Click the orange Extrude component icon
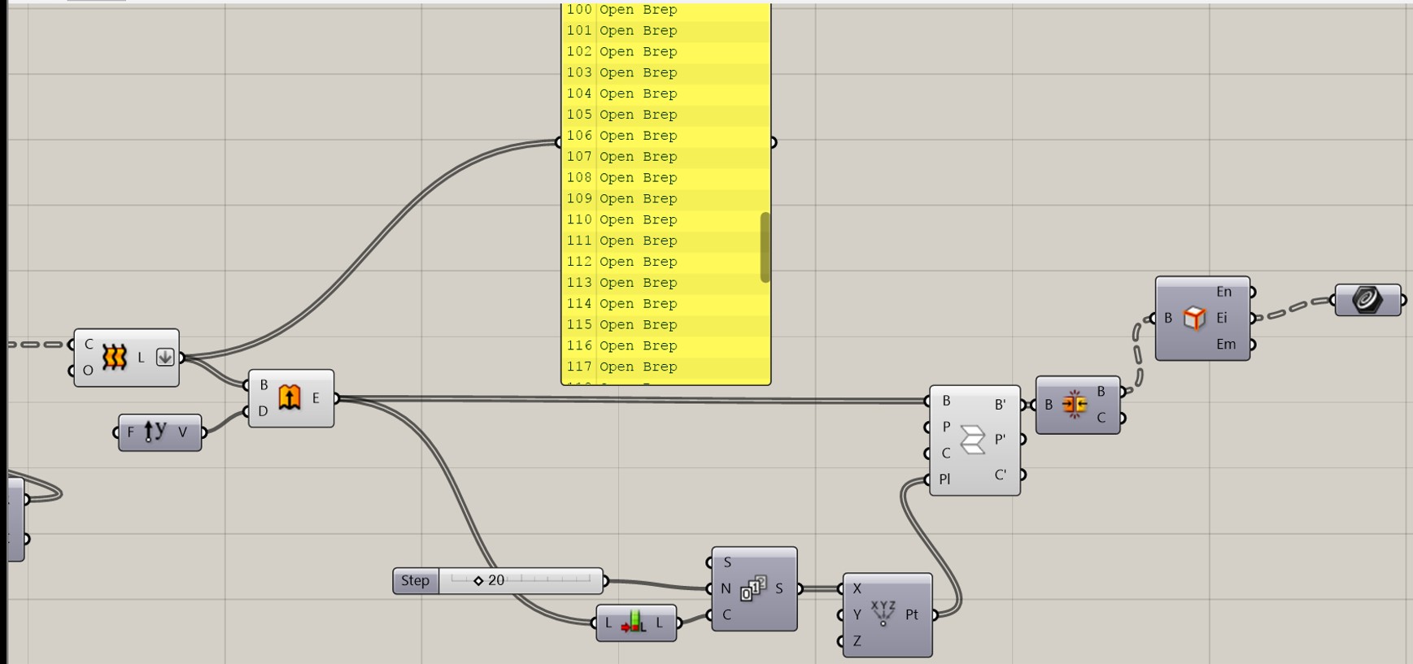 click(290, 397)
